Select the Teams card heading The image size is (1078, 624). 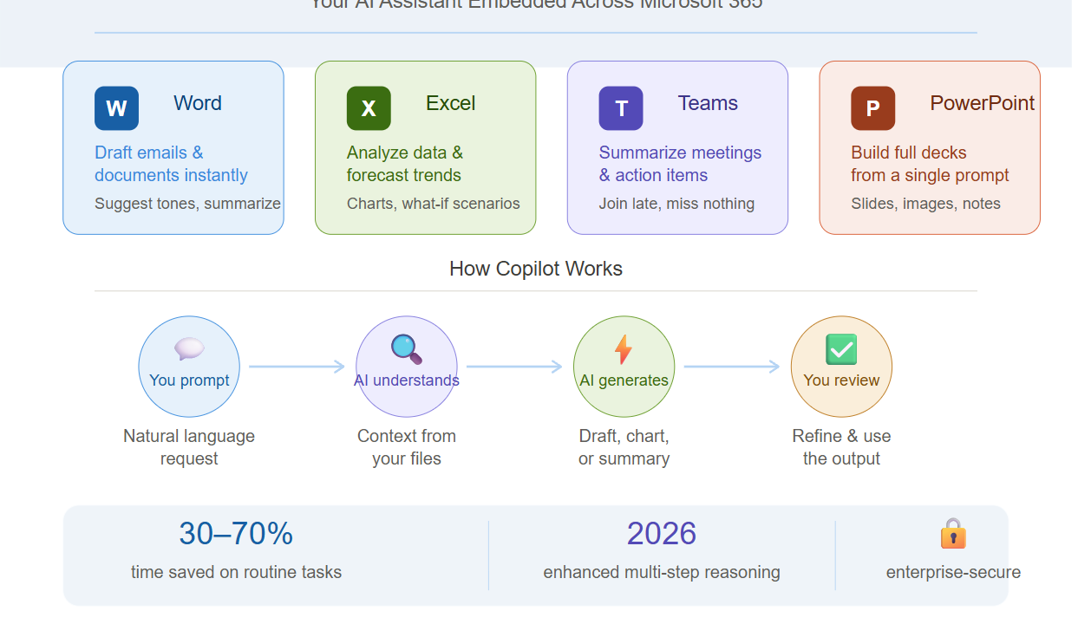708,103
